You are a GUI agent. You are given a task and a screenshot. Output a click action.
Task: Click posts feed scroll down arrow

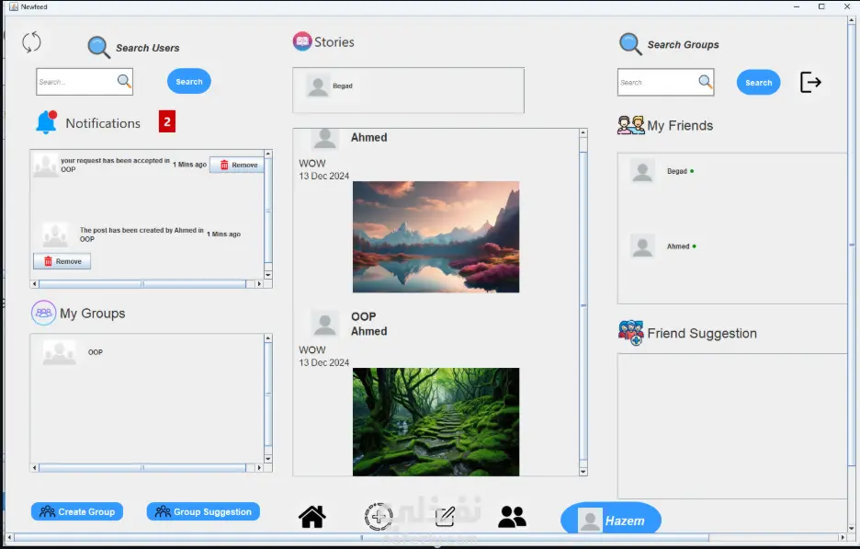click(x=583, y=472)
